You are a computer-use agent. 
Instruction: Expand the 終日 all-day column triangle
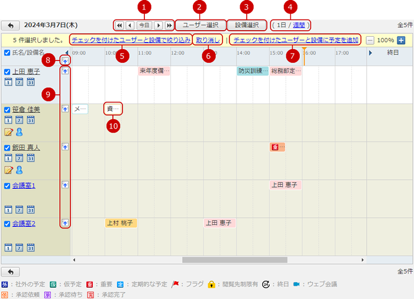point(371,53)
